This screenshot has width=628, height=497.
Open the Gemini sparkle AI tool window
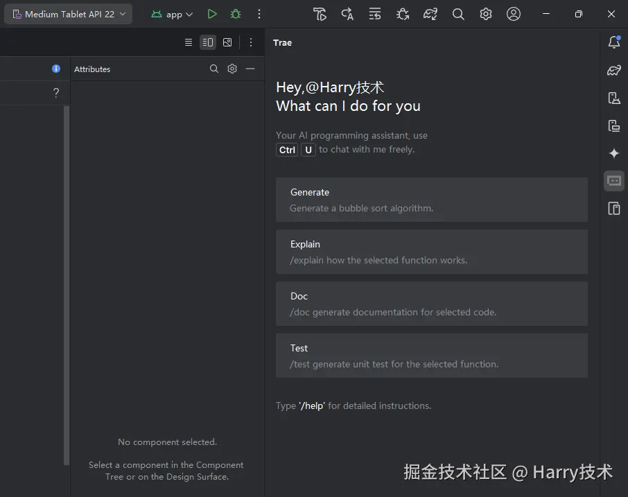click(x=614, y=153)
